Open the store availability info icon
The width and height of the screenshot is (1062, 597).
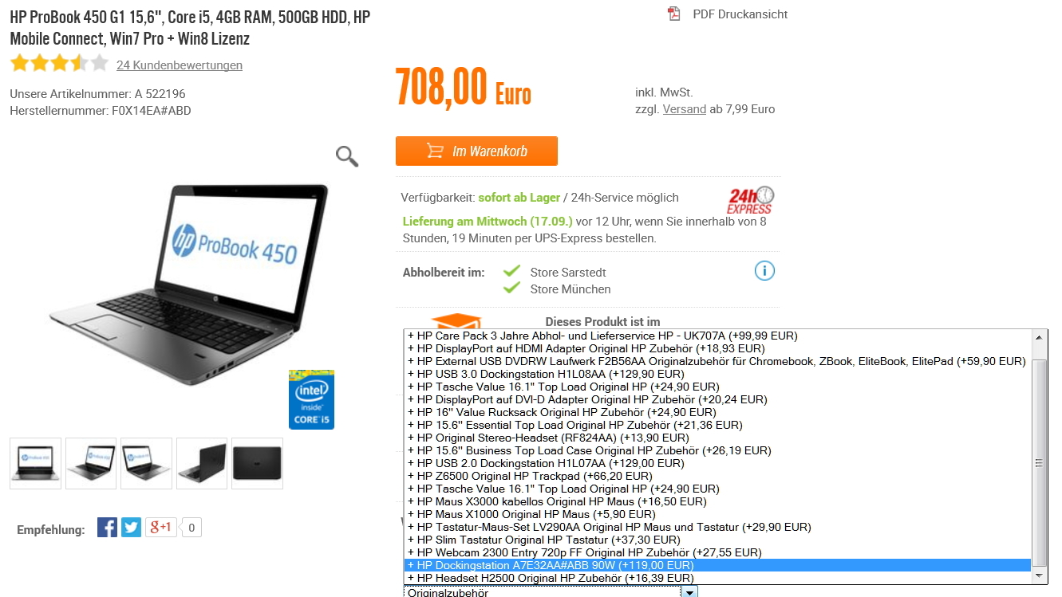tap(764, 271)
